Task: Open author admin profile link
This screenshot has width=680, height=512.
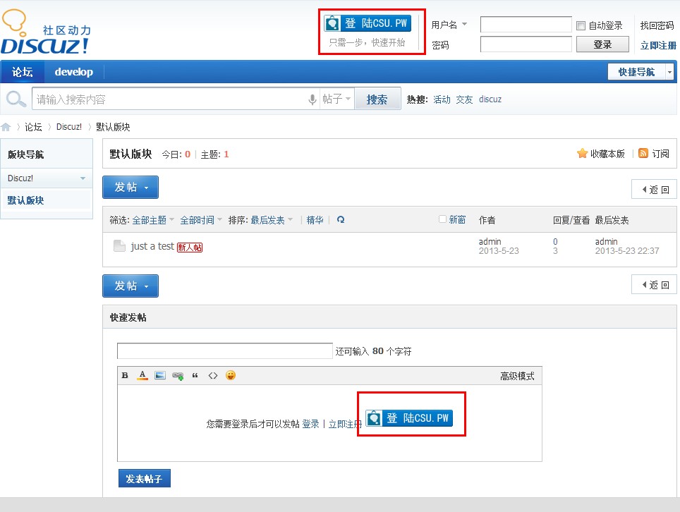Action: [x=490, y=241]
